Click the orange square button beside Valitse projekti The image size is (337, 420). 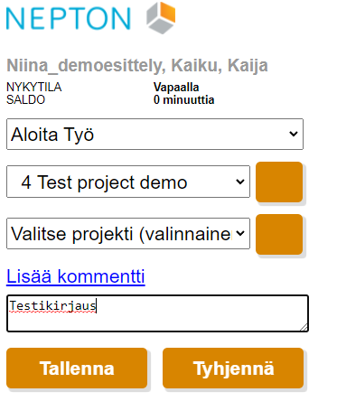point(279,234)
